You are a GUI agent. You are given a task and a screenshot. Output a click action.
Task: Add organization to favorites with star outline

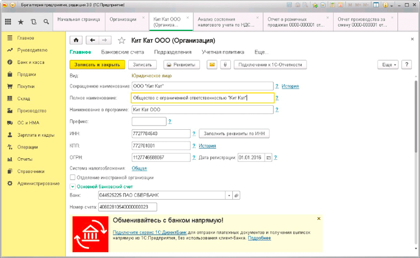point(122,40)
